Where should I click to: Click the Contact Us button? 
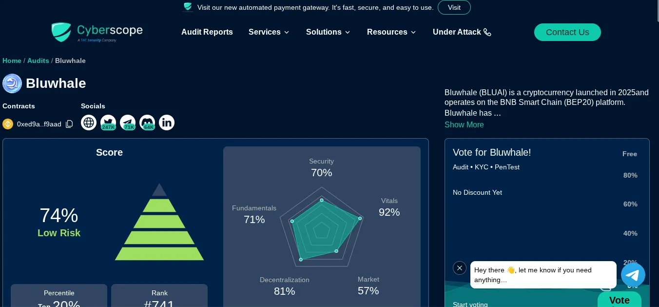tap(567, 32)
